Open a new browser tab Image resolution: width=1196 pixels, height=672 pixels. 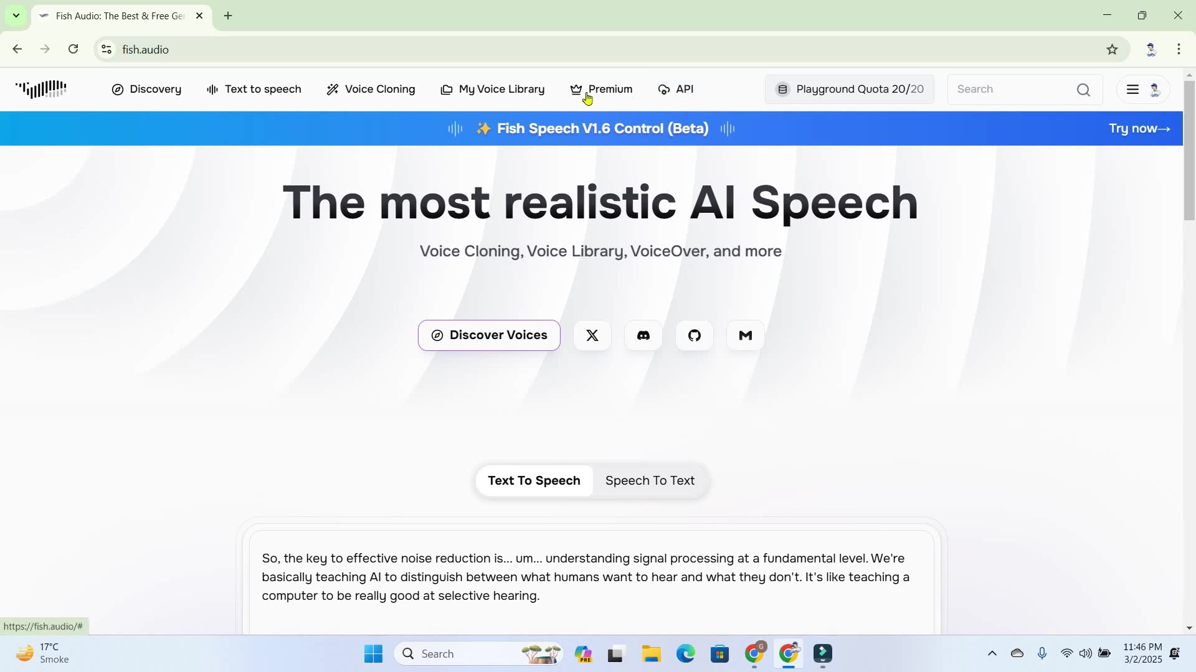[x=228, y=16]
